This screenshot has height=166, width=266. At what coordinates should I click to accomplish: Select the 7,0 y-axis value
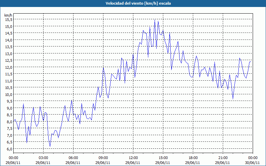10,135
